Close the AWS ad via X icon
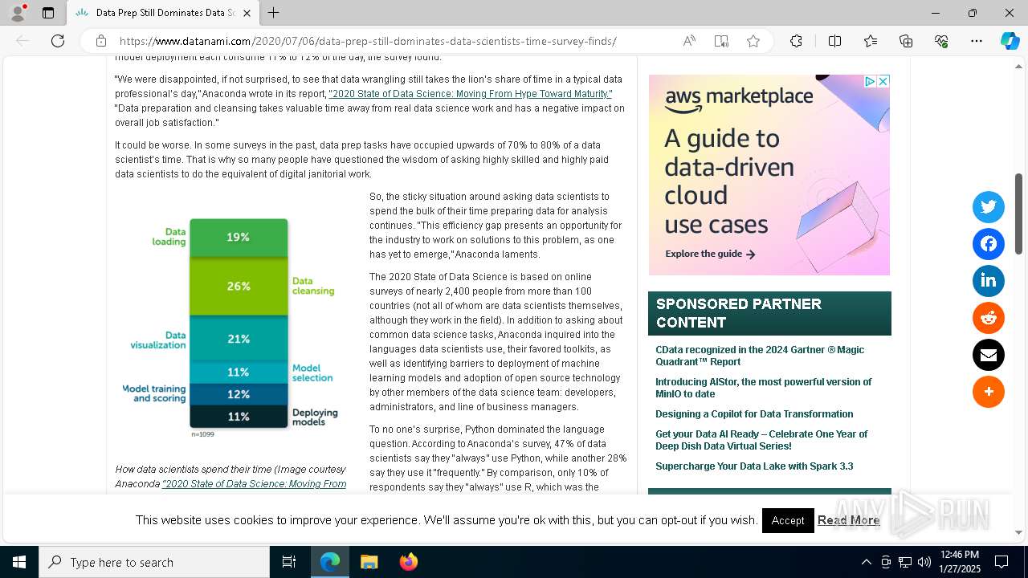The height and width of the screenshot is (578, 1028). coord(883,81)
